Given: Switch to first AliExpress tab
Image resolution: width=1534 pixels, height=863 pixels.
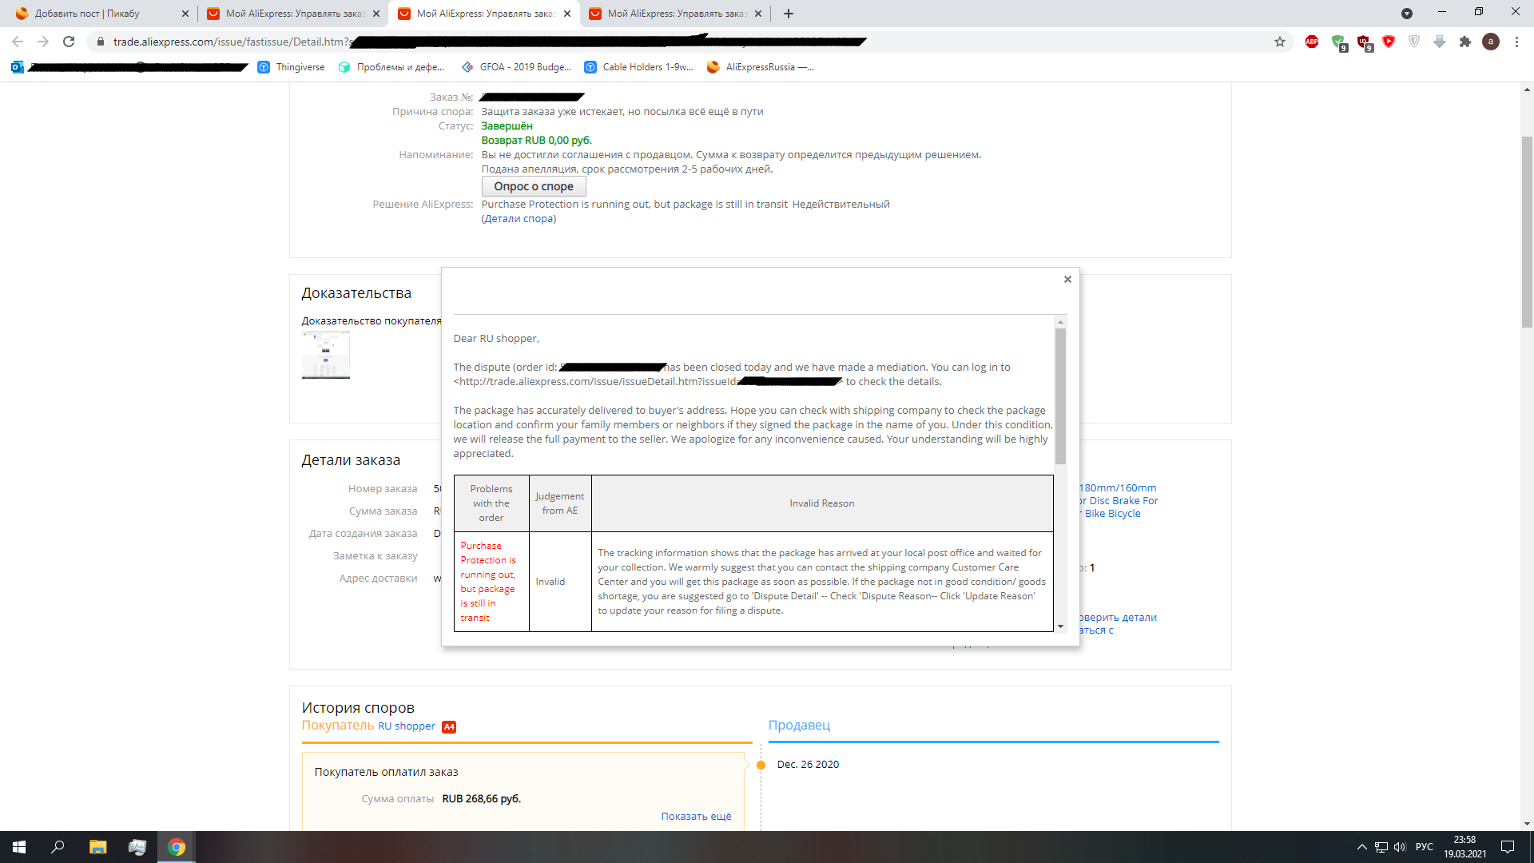Looking at the screenshot, I should point(292,14).
